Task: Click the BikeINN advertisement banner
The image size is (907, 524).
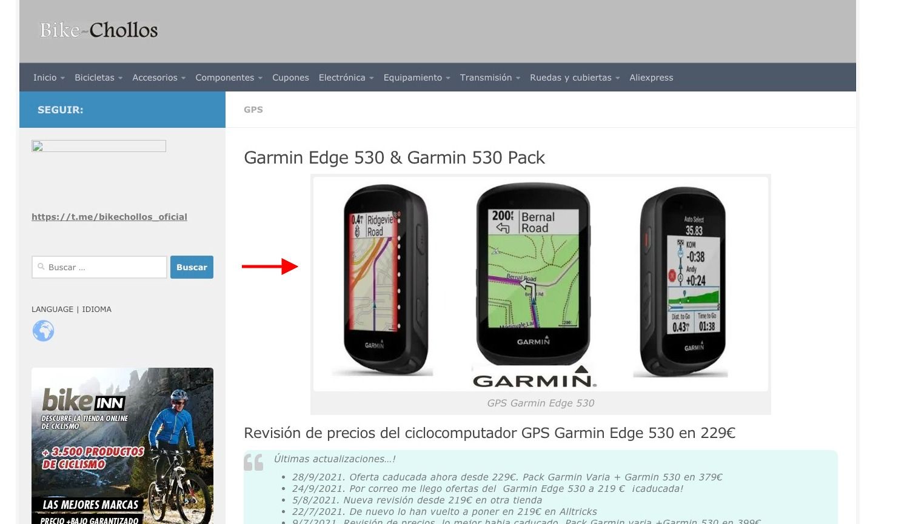Action: pos(122,446)
